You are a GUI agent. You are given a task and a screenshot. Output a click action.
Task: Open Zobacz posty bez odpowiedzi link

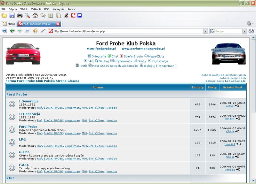226,81
